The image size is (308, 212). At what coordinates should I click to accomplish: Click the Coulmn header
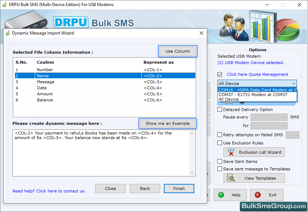click(88, 62)
